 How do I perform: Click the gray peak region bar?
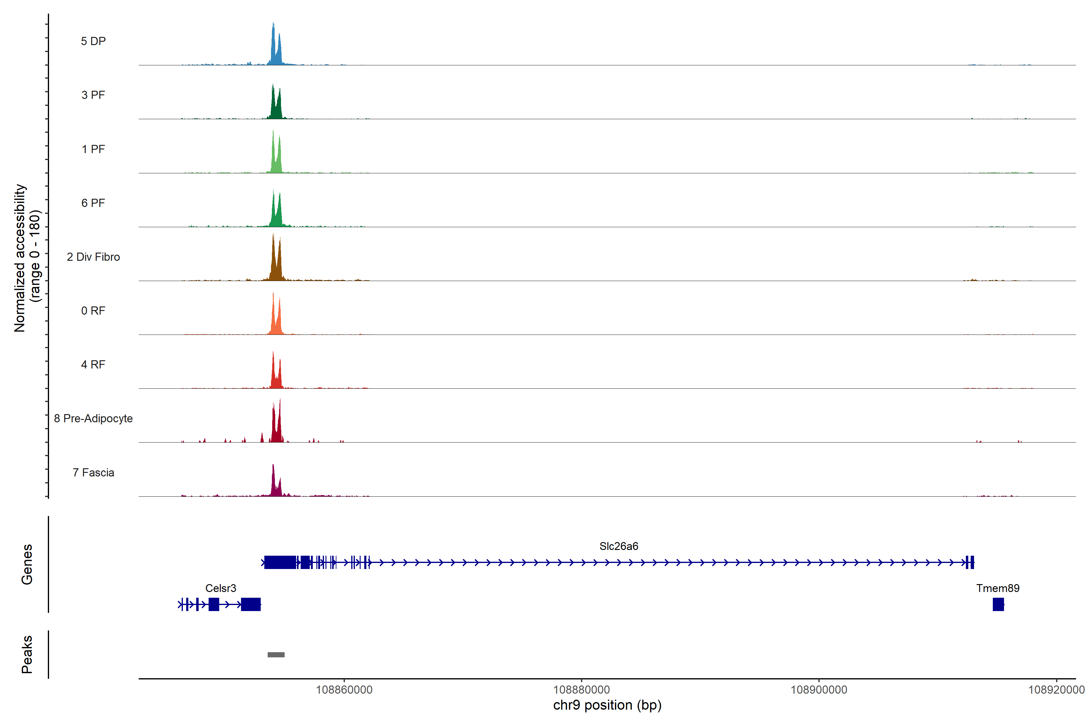[x=276, y=655]
